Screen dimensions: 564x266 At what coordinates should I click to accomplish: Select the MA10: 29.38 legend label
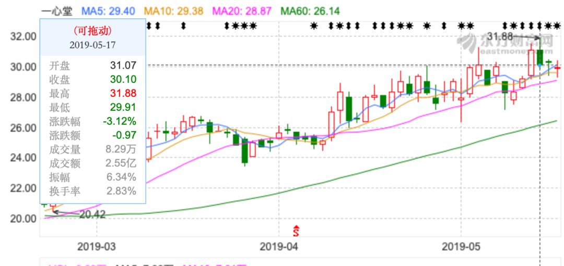click(173, 10)
